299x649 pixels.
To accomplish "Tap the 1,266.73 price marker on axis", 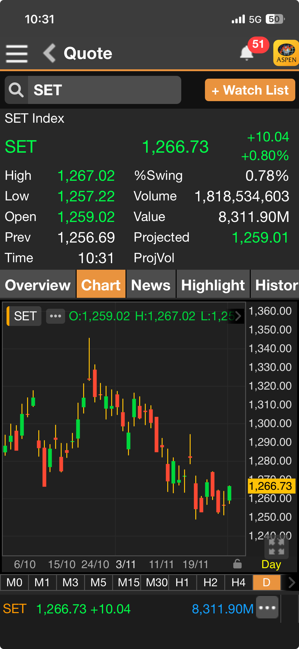I will pos(270,486).
